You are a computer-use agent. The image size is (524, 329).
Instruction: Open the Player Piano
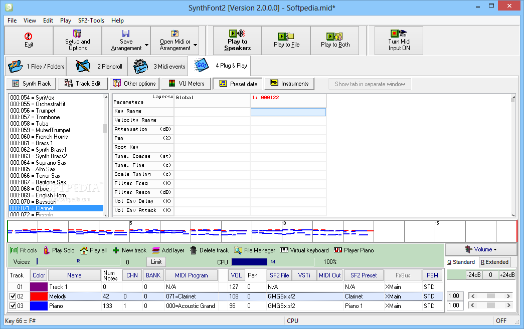point(354,250)
